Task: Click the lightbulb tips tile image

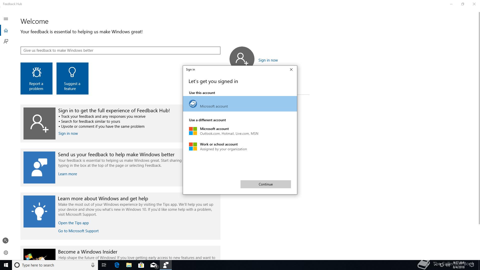Action: (x=39, y=211)
